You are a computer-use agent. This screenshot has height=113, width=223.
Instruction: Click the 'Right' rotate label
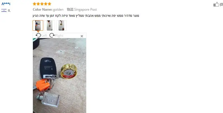pos(59,36)
